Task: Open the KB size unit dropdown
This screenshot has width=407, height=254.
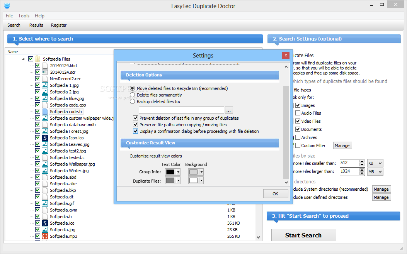Action: [x=375, y=163]
